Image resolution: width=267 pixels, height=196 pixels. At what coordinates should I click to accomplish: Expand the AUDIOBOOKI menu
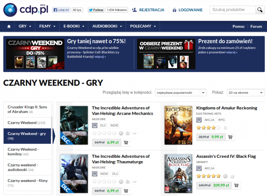coord(107,26)
